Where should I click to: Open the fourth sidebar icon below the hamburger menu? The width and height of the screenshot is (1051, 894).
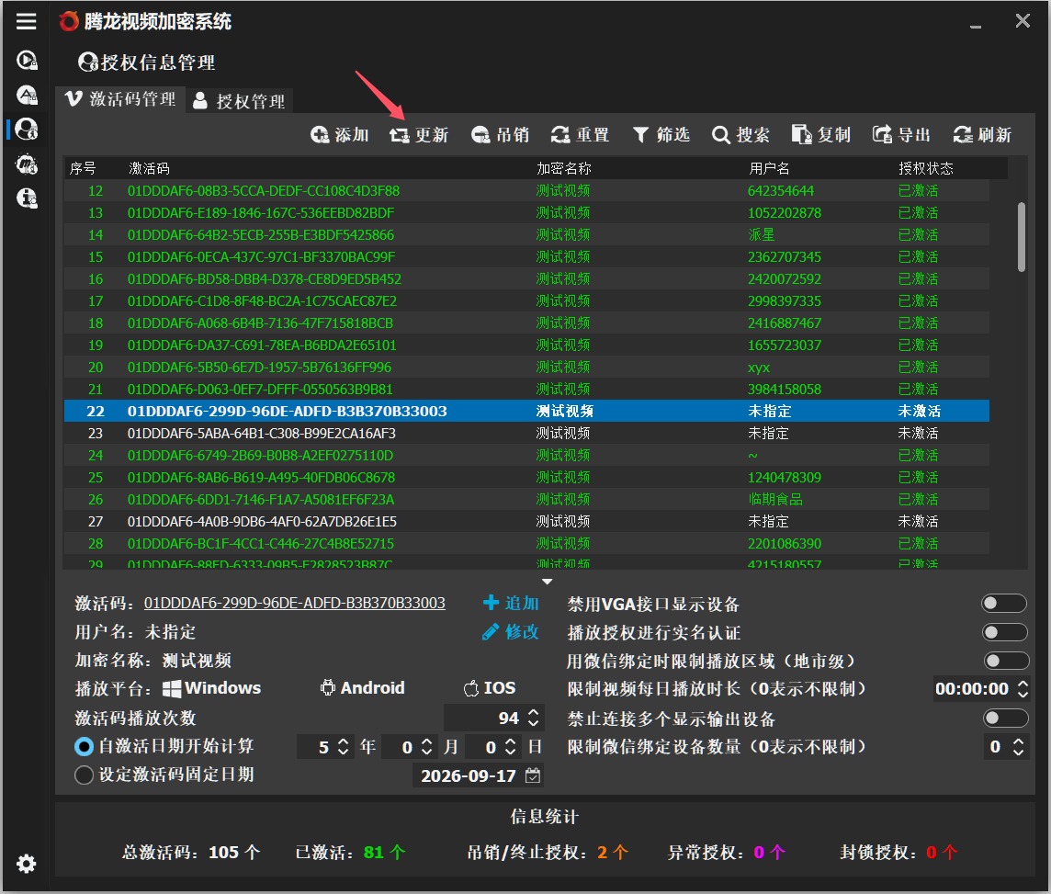click(x=26, y=164)
